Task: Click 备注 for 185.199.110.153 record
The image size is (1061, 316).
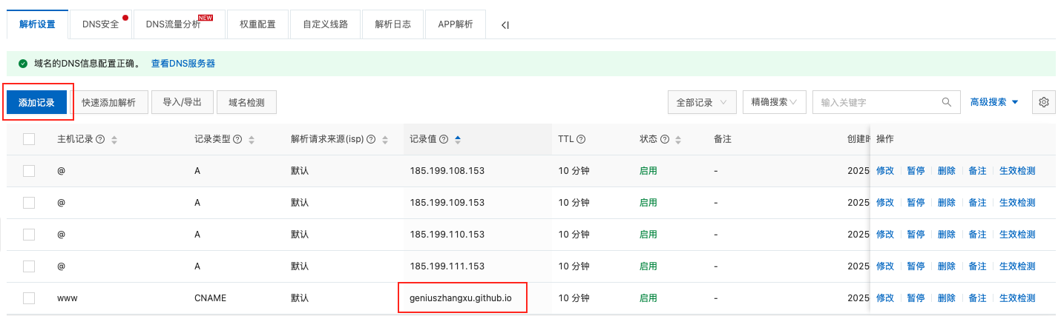Action: 977,235
